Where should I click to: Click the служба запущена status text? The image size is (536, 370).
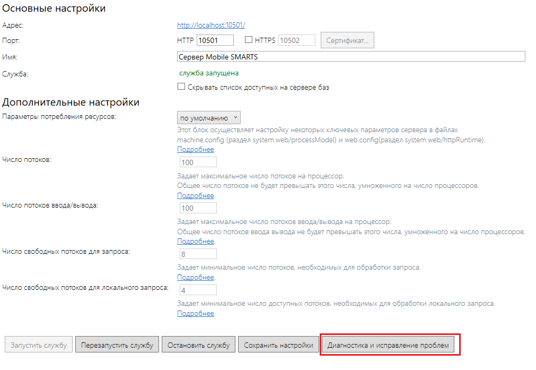209,73
